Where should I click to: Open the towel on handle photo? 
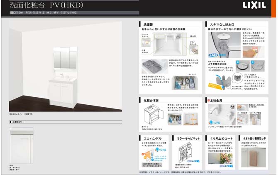coord(254,158)
